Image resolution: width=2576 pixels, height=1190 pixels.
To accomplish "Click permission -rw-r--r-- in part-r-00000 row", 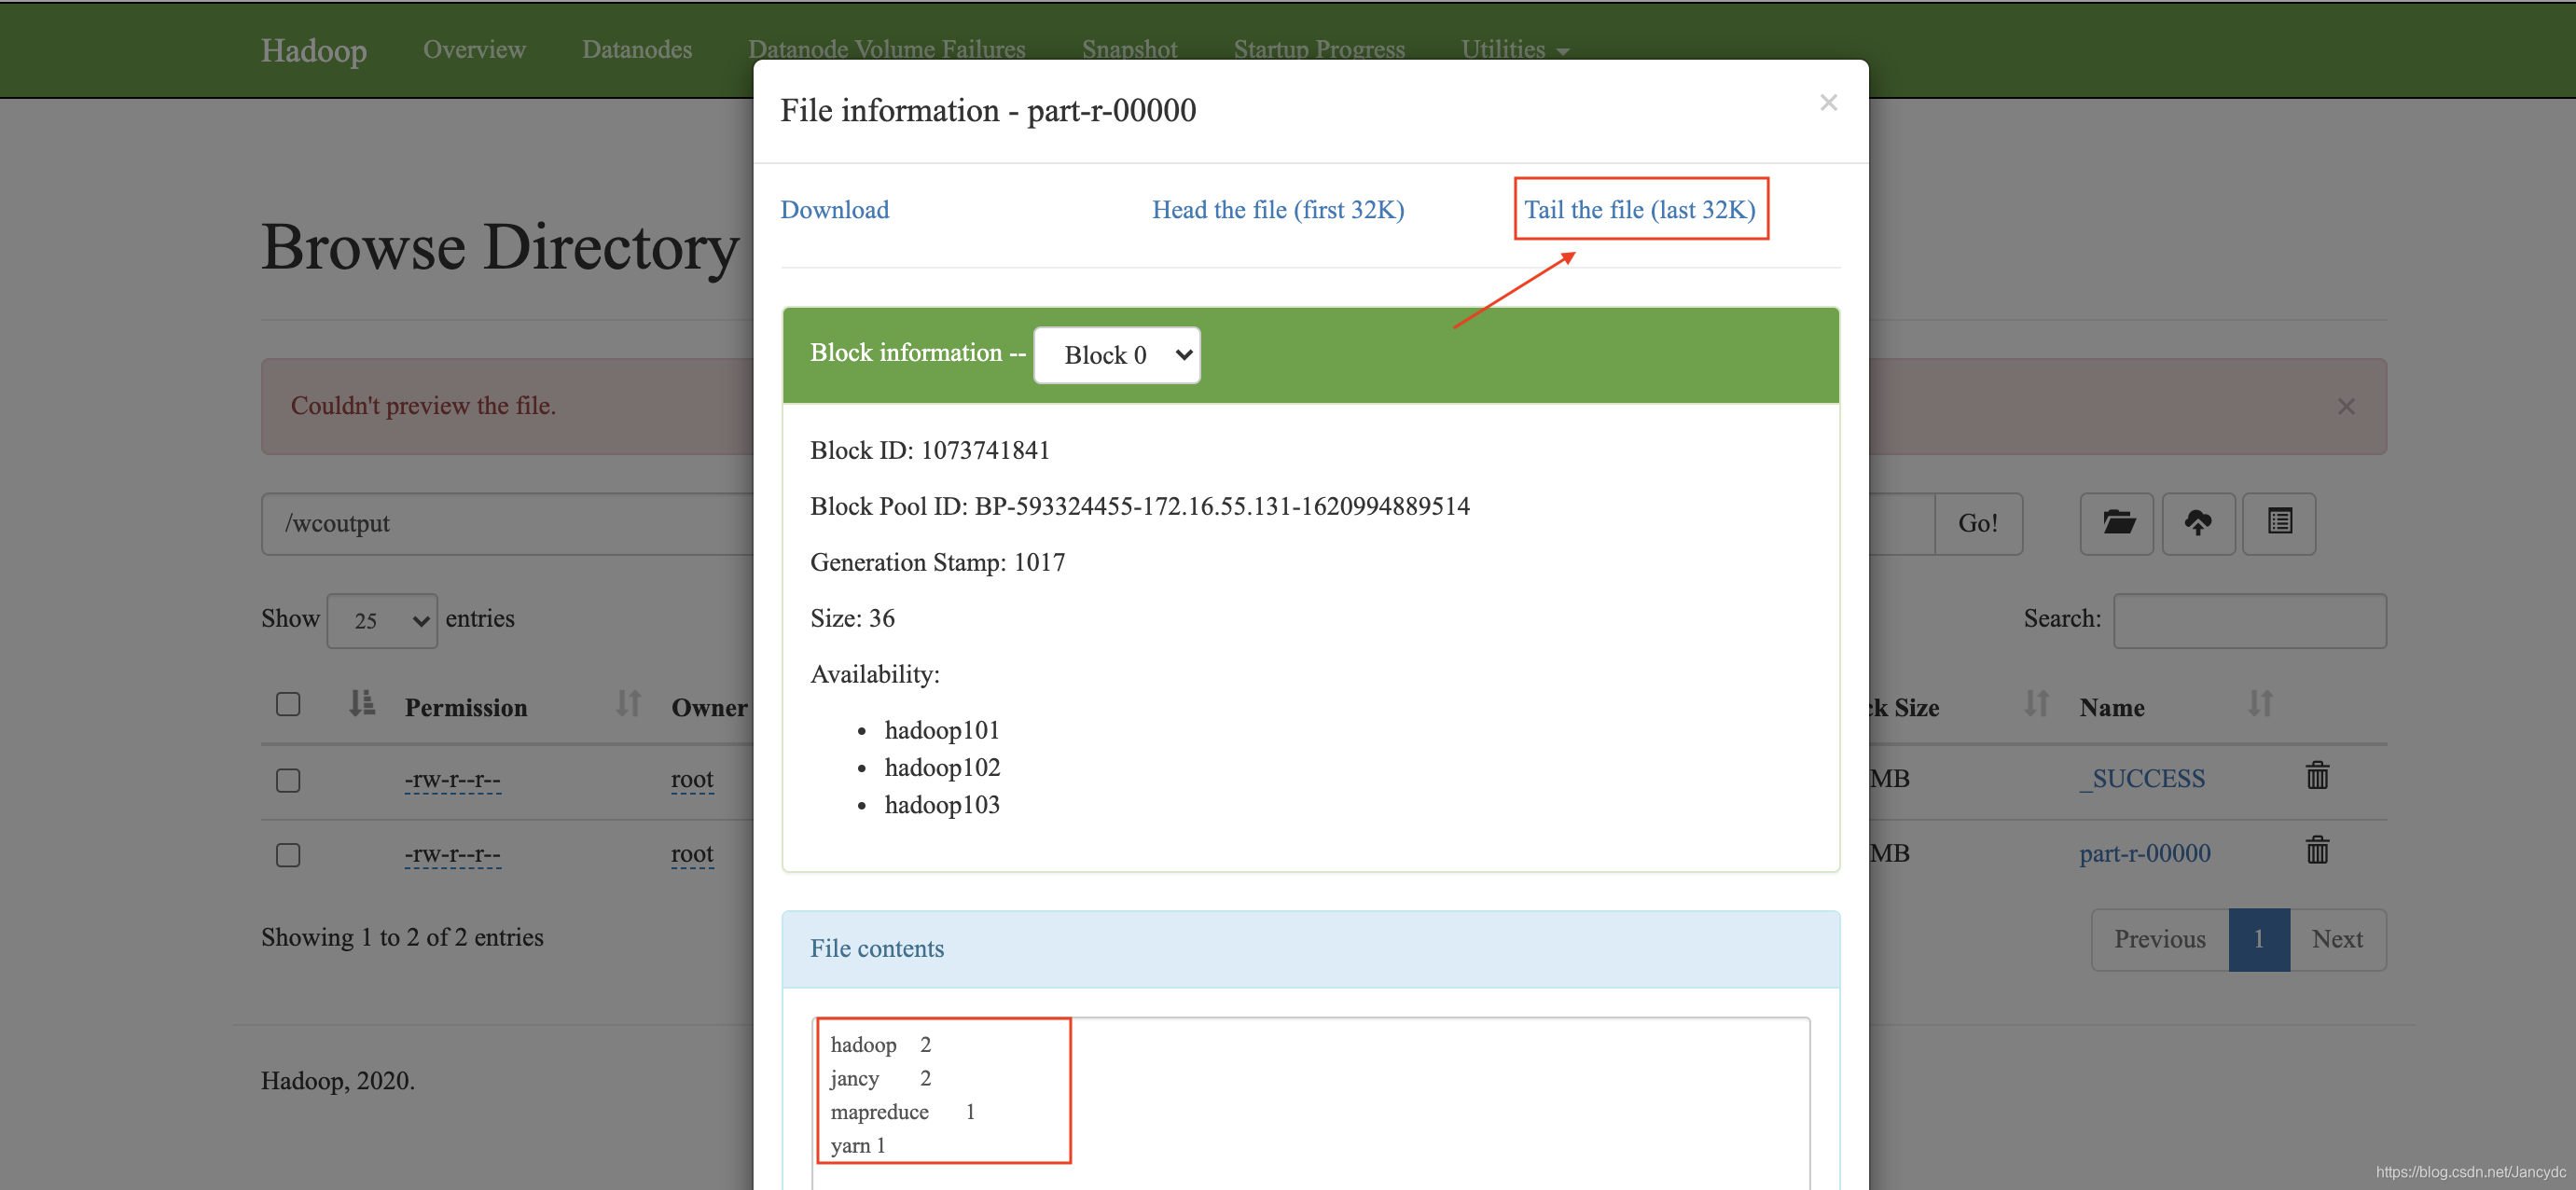I will pyautogui.click(x=452, y=854).
